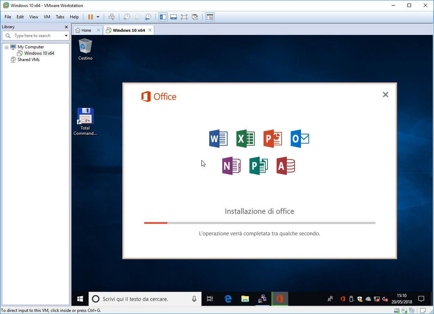Open the Help menu
The image size is (434, 314).
click(74, 17)
